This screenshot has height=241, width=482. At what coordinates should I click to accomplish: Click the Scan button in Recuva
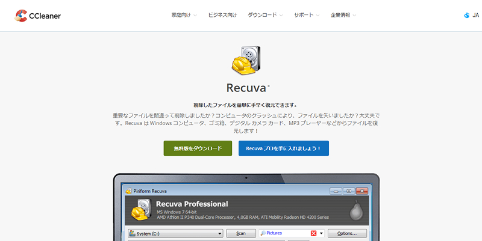pos(241,233)
